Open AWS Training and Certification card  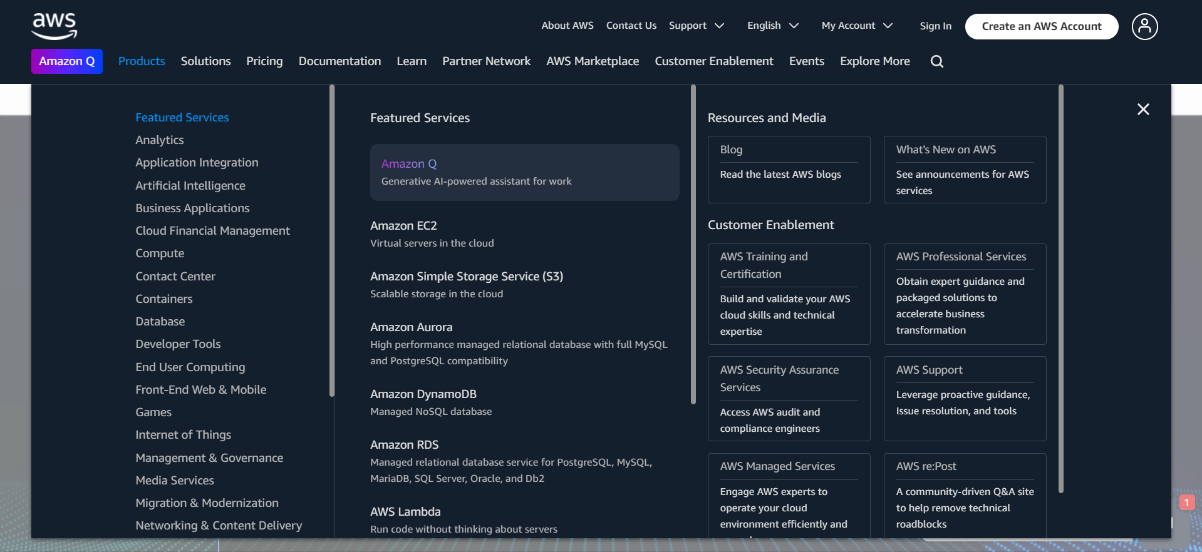[x=789, y=294]
